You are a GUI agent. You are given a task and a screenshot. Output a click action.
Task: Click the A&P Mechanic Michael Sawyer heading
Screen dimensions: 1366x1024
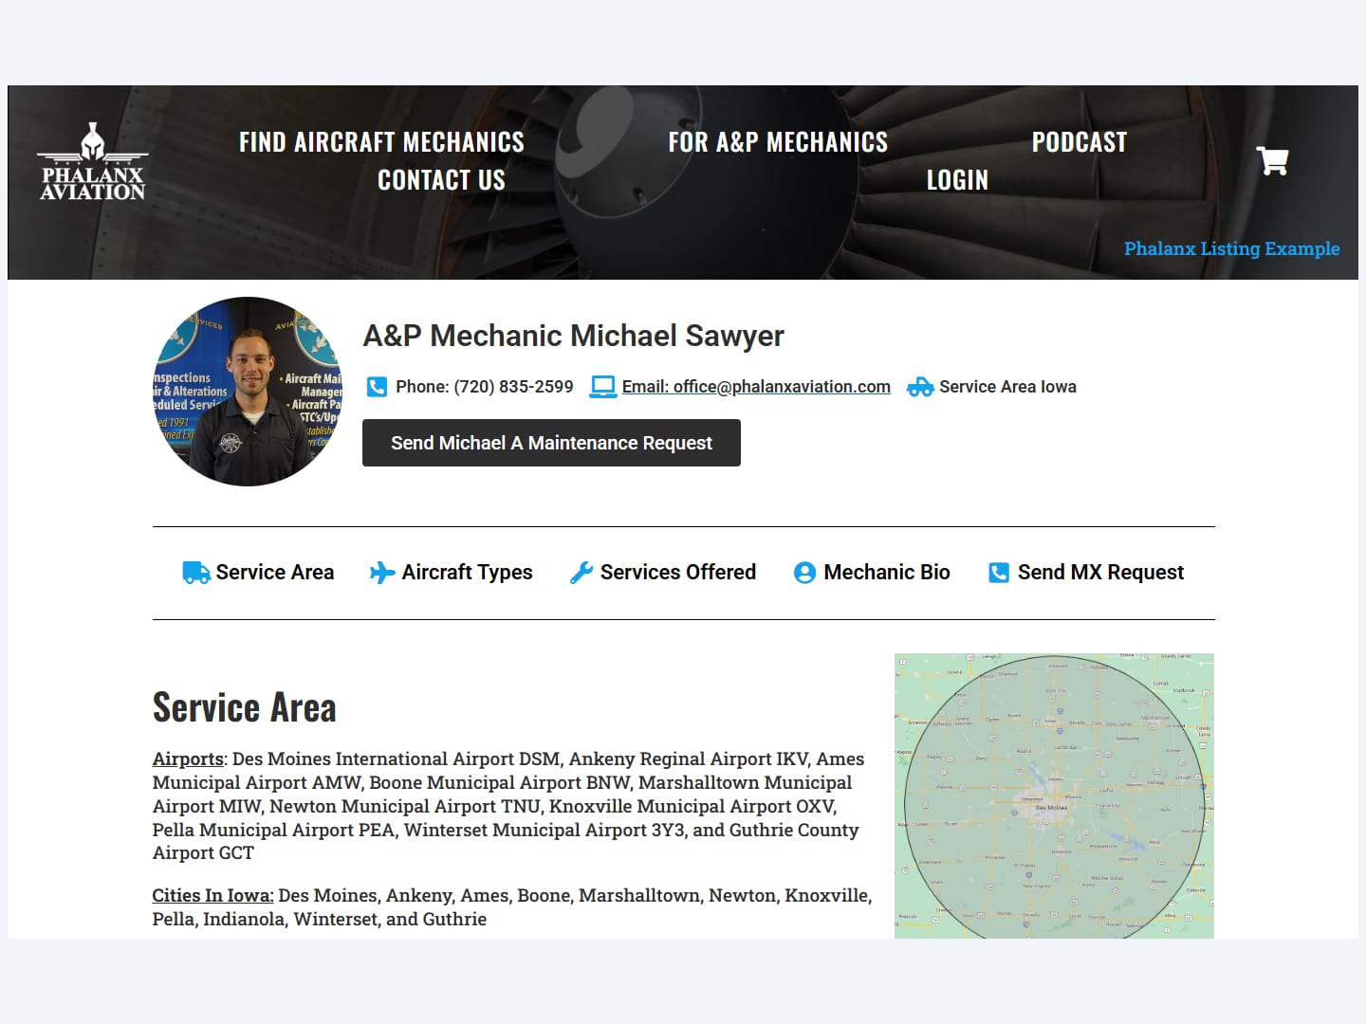(573, 336)
